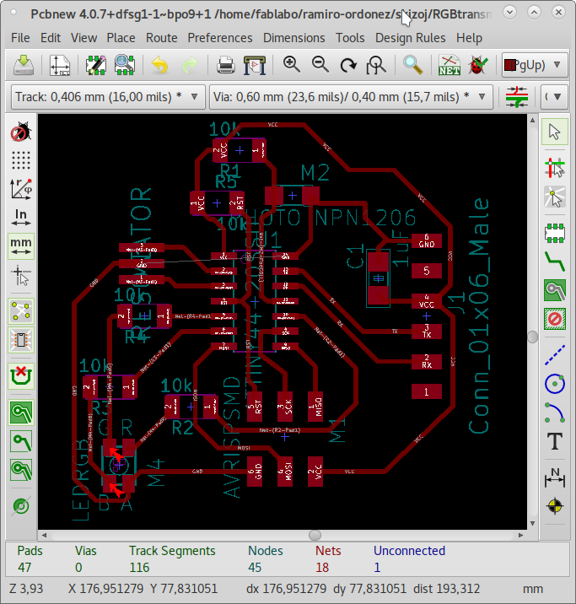Open the Preferences menu
576x604 pixels.
(220, 38)
